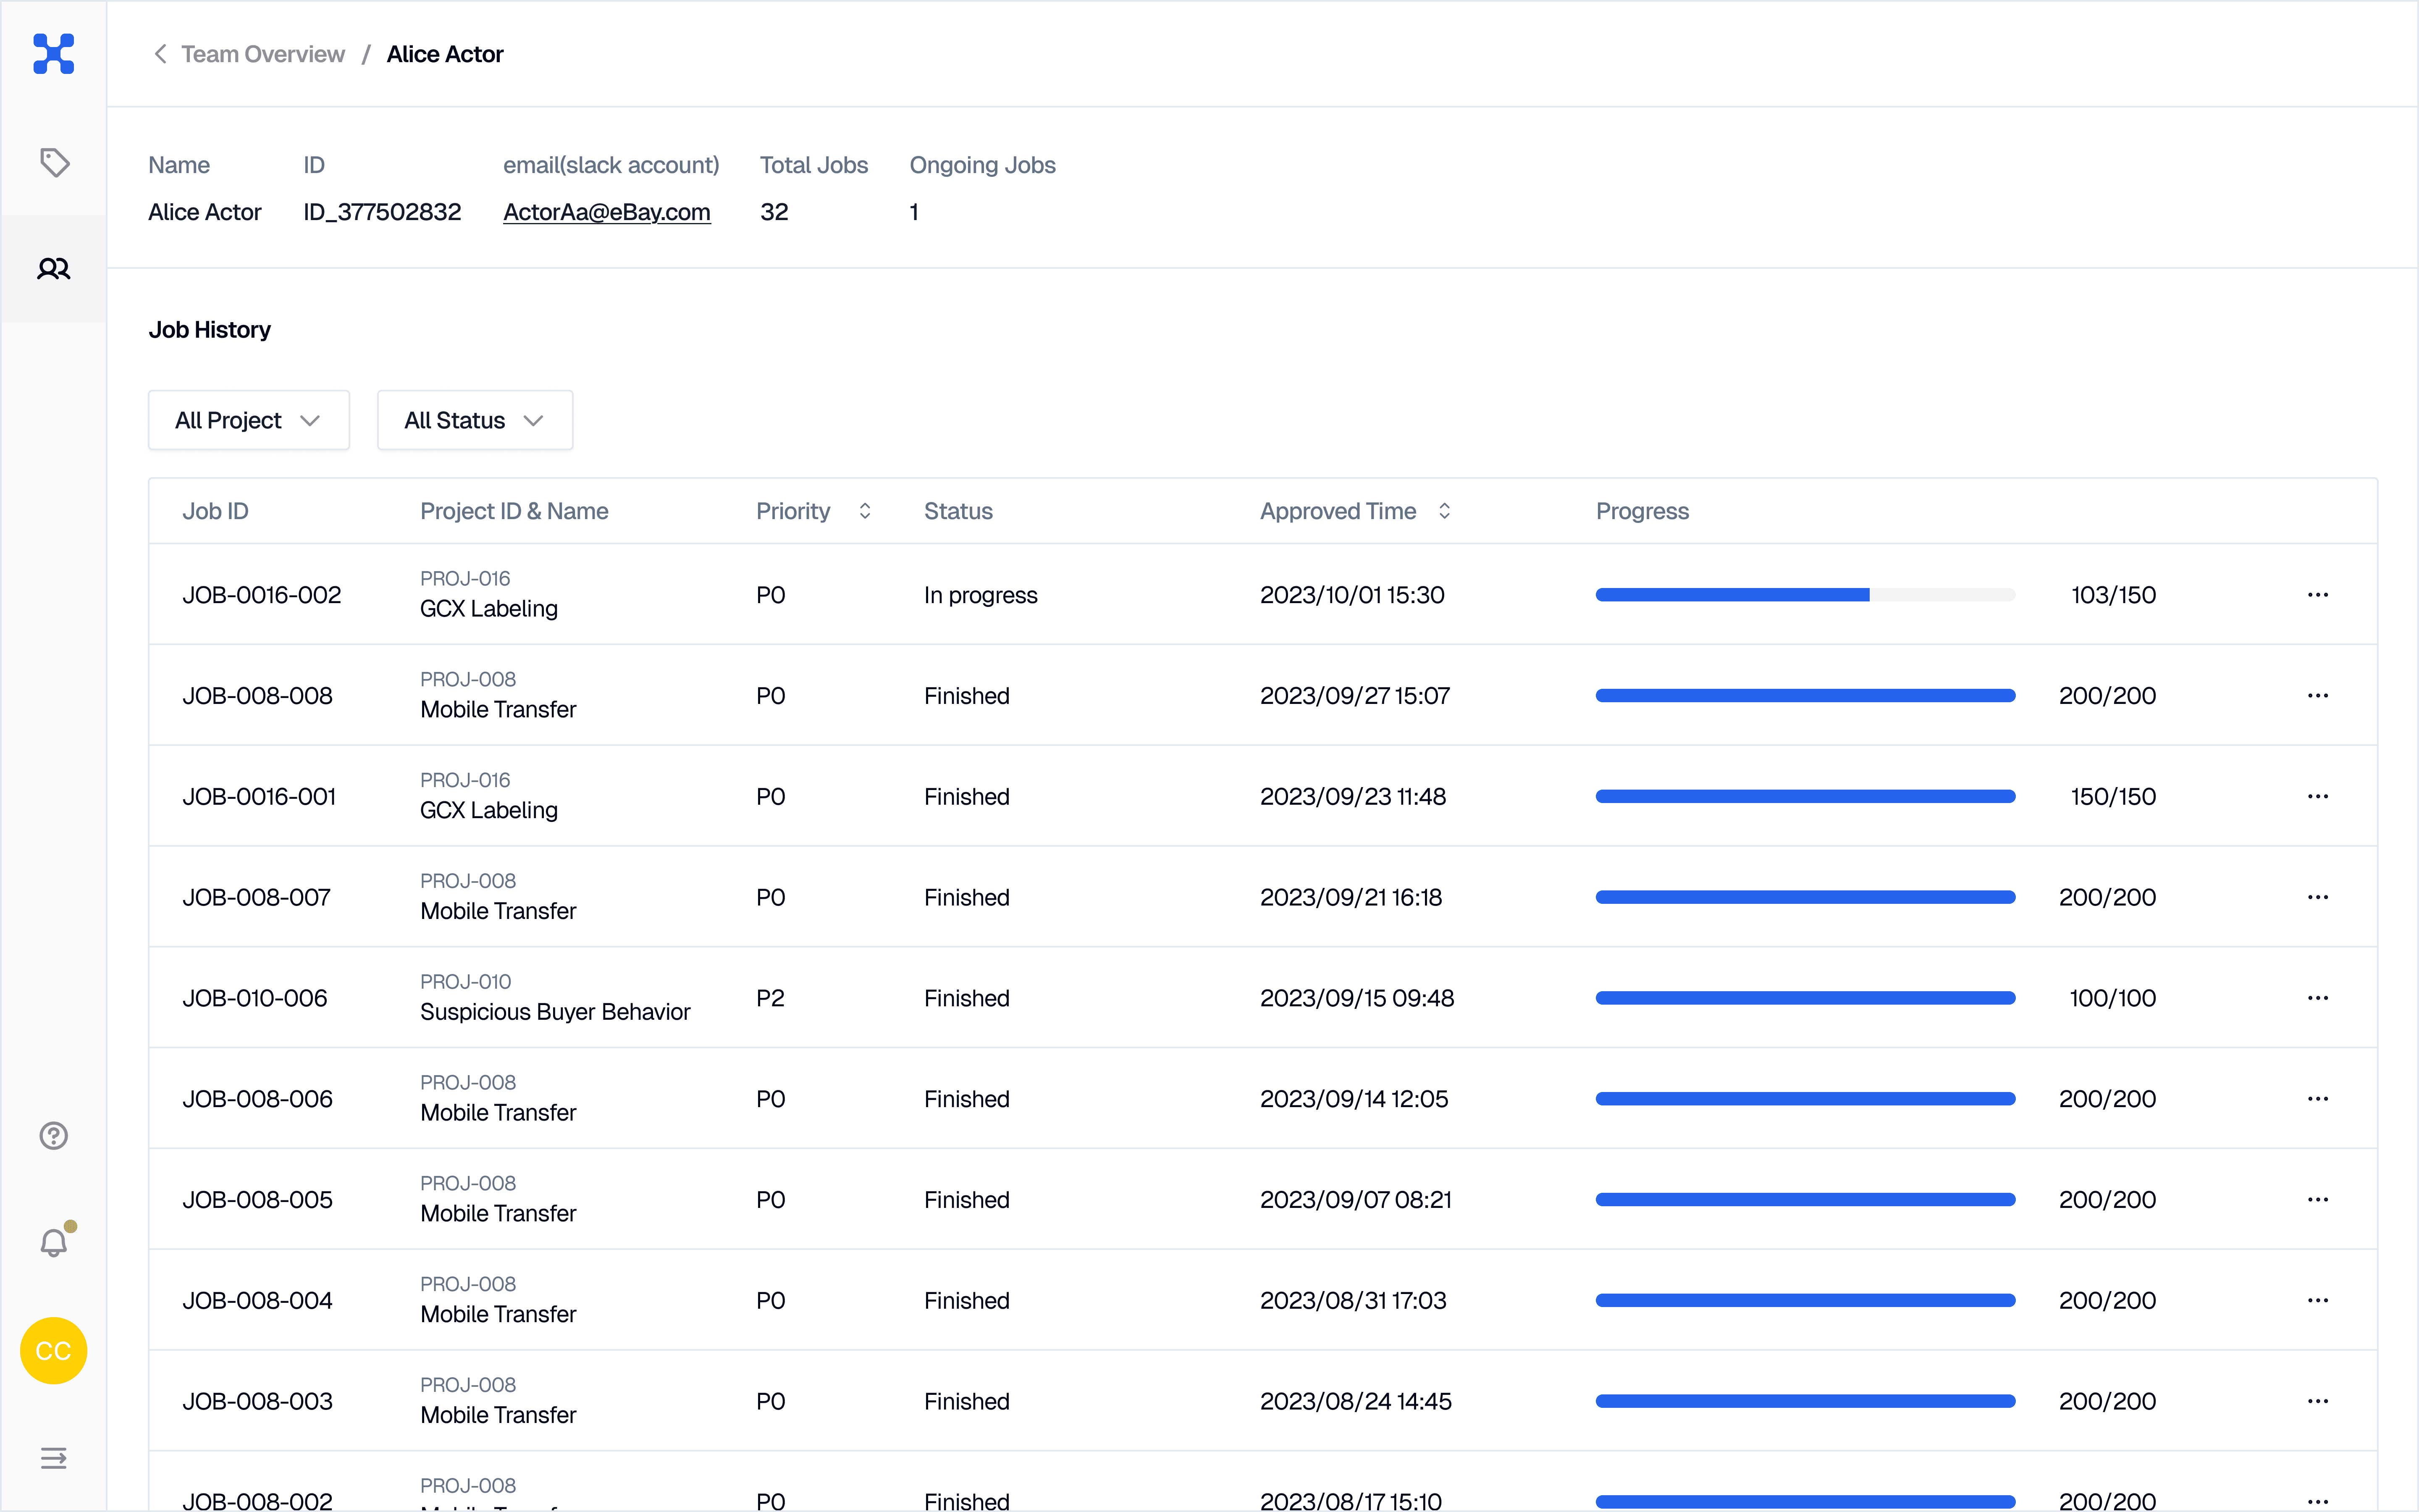Open more options for JOB-010-006 row
This screenshot has height=1512, width=2419.
tap(2318, 998)
